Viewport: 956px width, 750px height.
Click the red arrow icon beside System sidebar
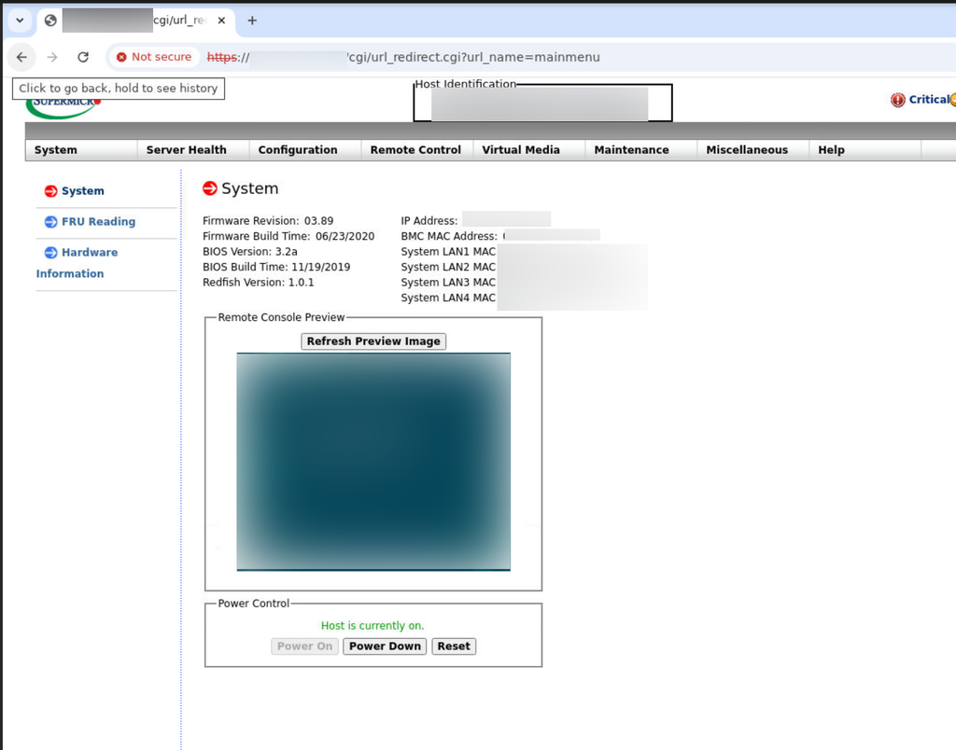click(50, 191)
